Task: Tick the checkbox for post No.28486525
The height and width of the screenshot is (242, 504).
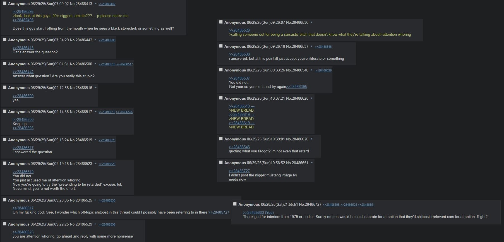Action: tap(4, 200)
